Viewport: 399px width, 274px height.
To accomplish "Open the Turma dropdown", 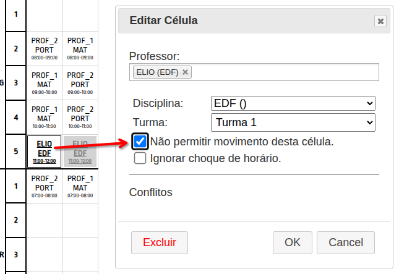I will (x=293, y=122).
